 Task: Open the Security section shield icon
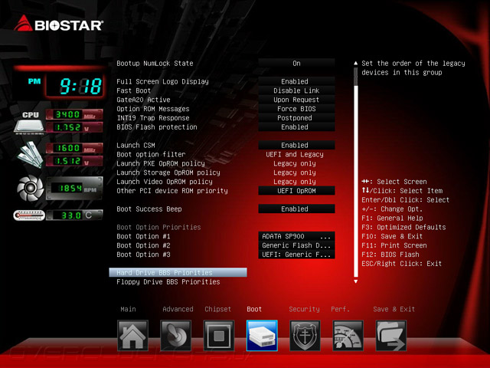click(x=305, y=335)
